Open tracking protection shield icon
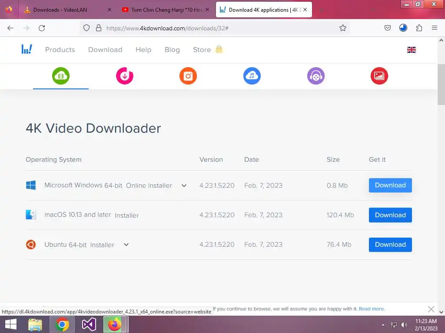The image size is (445, 333). (86, 28)
